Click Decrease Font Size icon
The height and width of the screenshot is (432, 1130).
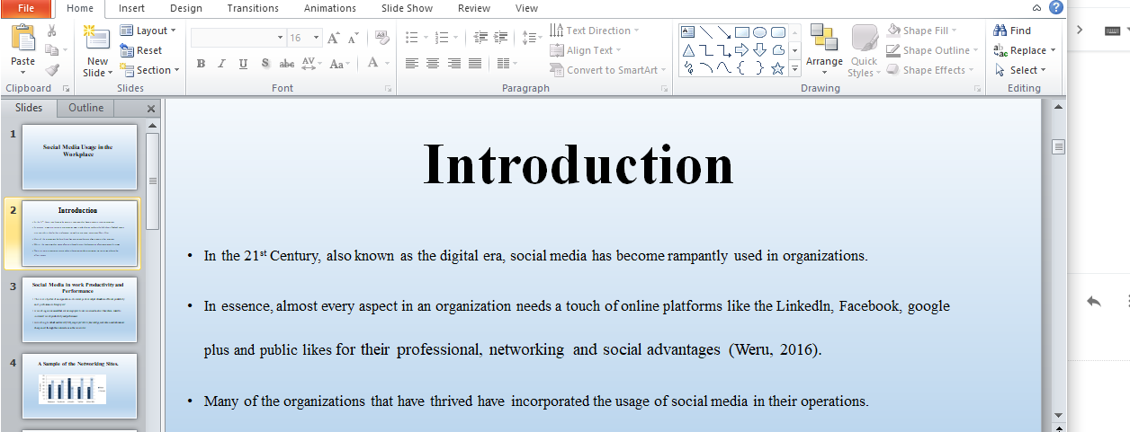pos(353,38)
